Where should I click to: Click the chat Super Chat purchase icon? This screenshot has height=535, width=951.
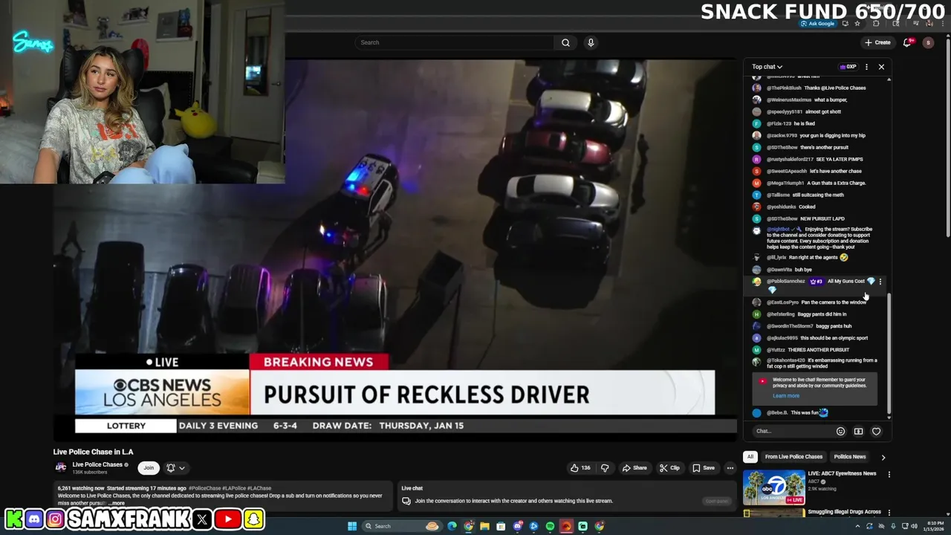[858, 431]
